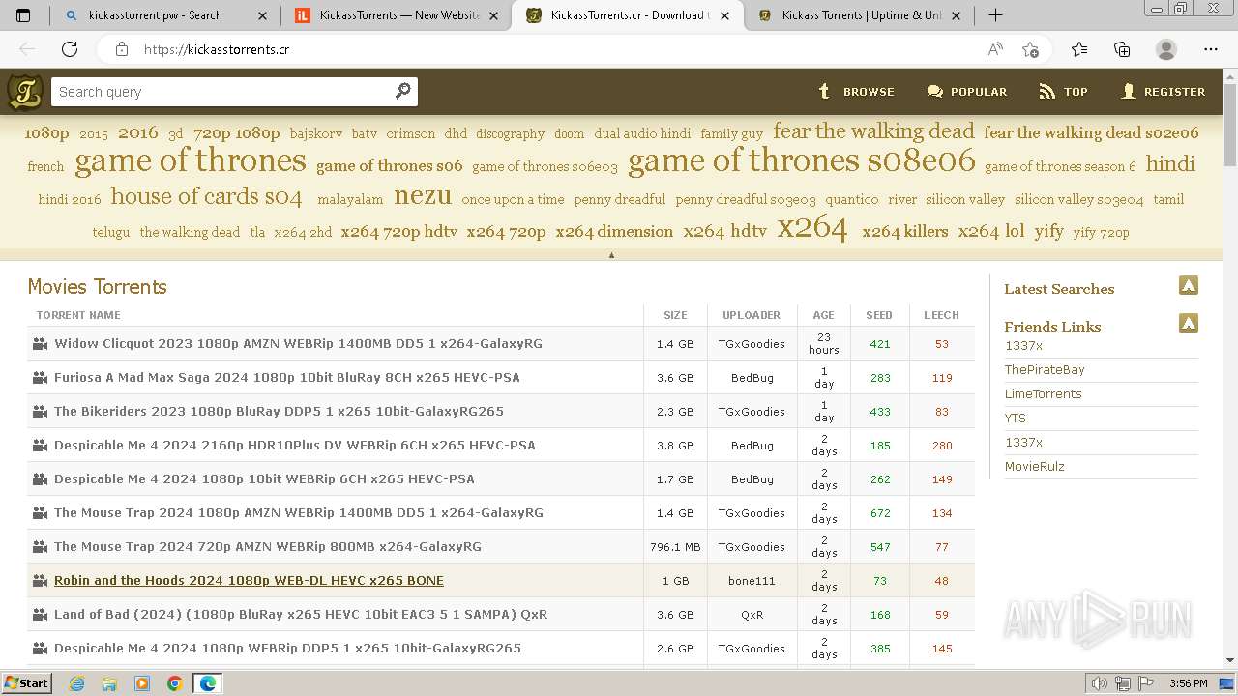Open the Settings and more menu
The image size is (1238, 696).
click(x=1211, y=49)
